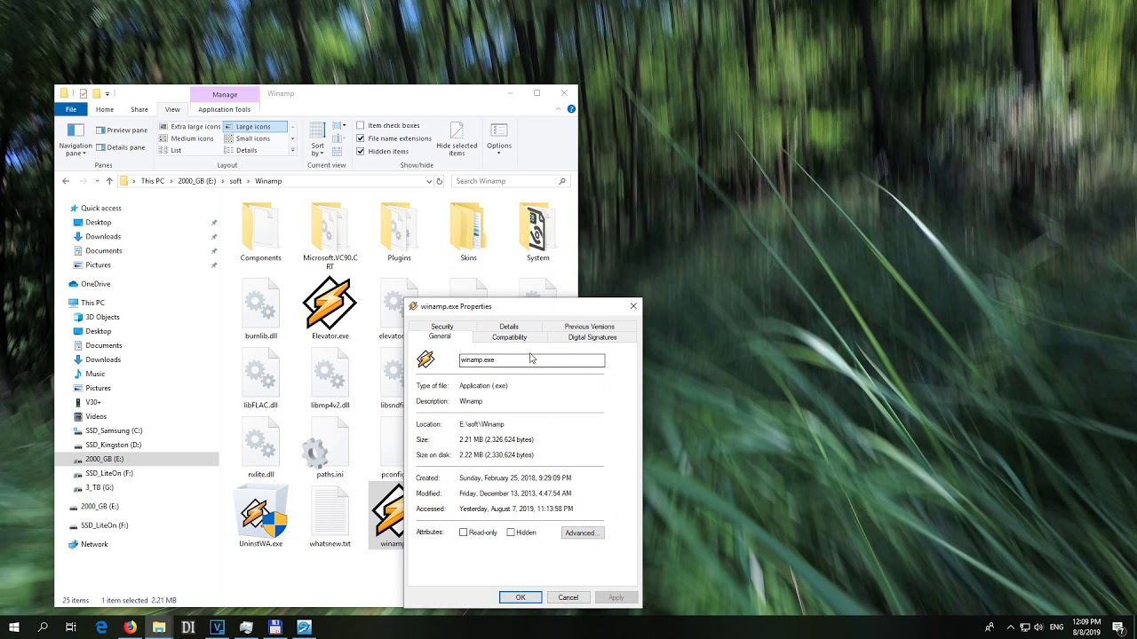Open the File menu in Explorer

71,109
